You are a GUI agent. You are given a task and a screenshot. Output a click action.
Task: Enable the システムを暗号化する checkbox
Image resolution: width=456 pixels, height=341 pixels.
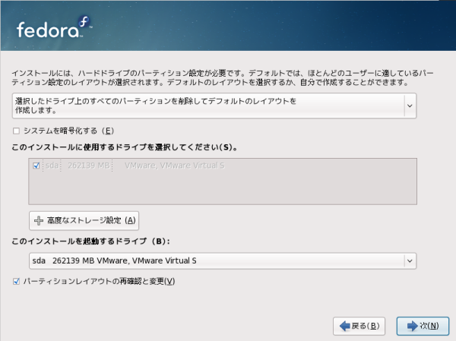[16, 131]
